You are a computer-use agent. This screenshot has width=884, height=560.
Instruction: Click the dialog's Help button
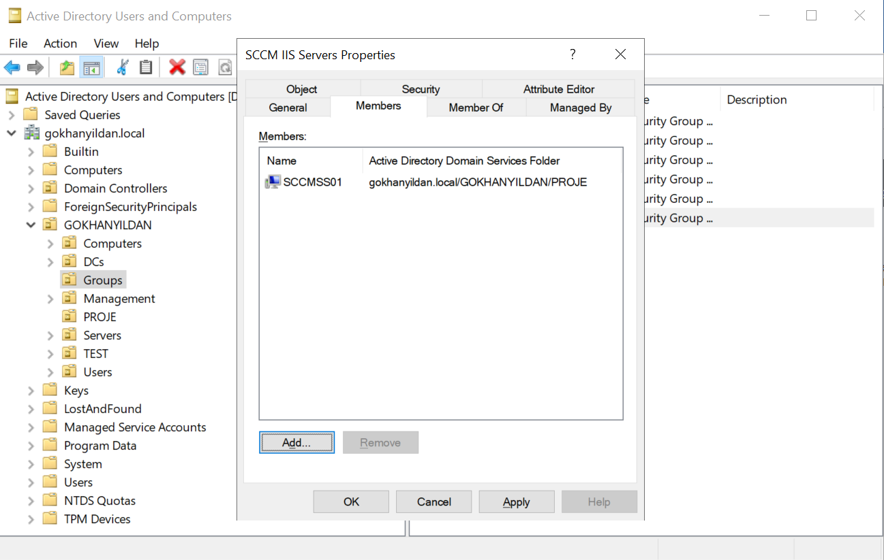(599, 501)
